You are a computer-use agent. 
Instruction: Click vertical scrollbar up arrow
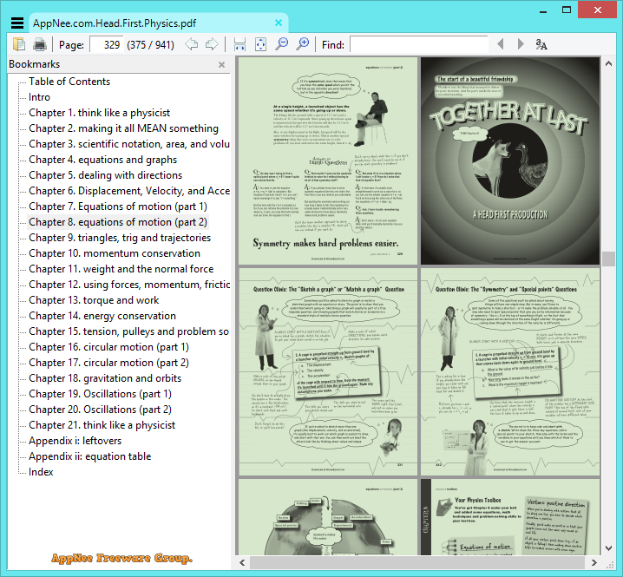tap(608, 63)
